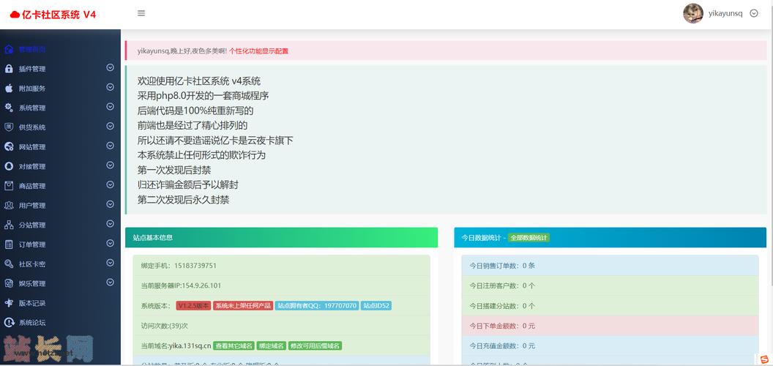Viewport: 773px width, 366px height.
Task: Click the lock icon for 插件管理
Action: pos(8,69)
